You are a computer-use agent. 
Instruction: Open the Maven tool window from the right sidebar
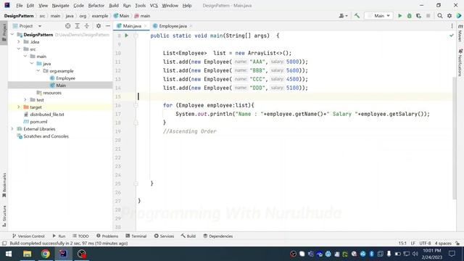tap(460, 33)
